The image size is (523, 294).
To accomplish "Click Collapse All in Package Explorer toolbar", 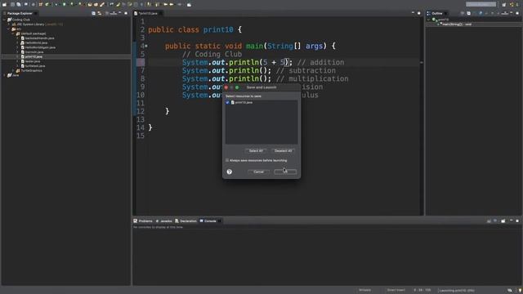I will (94, 13).
